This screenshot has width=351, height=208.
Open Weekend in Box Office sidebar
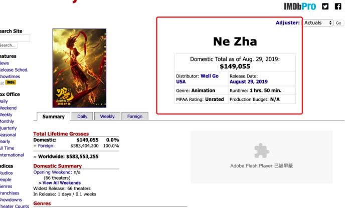(x=9, y=107)
